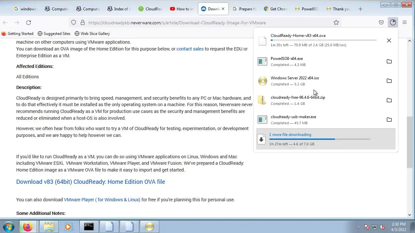415x233 pixels.
Task: Switch to the Index of tab
Action: click(119, 9)
